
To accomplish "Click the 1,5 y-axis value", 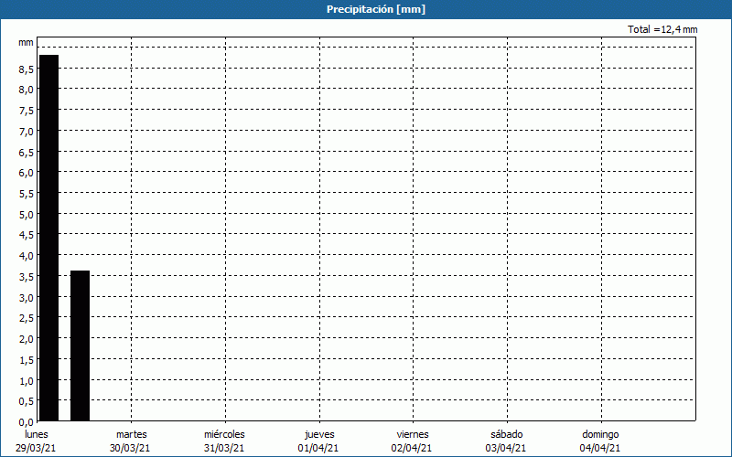I will click(27, 359).
